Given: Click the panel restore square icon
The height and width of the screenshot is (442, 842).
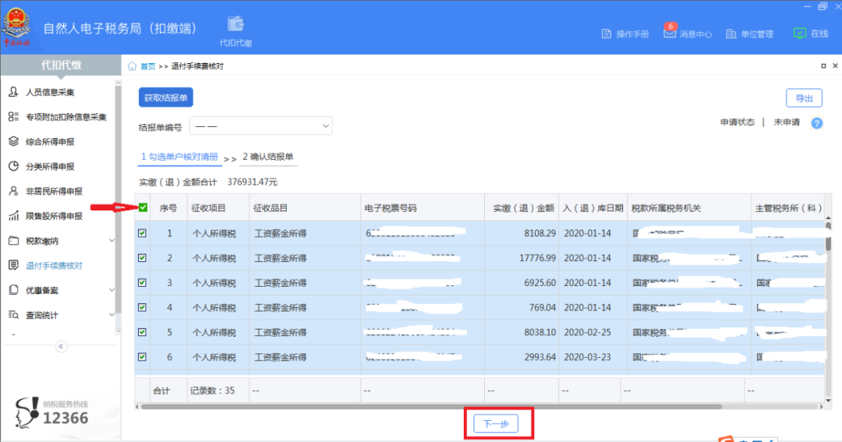Looking at the screenshot, I should [x=823, y=66].
